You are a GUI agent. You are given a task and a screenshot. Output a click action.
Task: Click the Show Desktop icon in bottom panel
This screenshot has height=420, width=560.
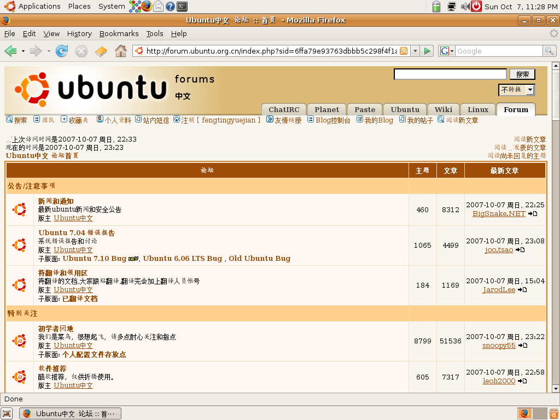(x=7, y=413)
